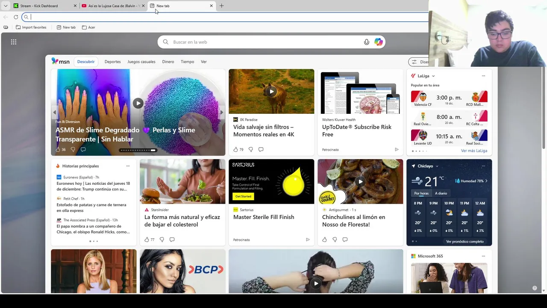Open weather card more options menu
Viewport: 547px width, 308px height.
[483, 166]
